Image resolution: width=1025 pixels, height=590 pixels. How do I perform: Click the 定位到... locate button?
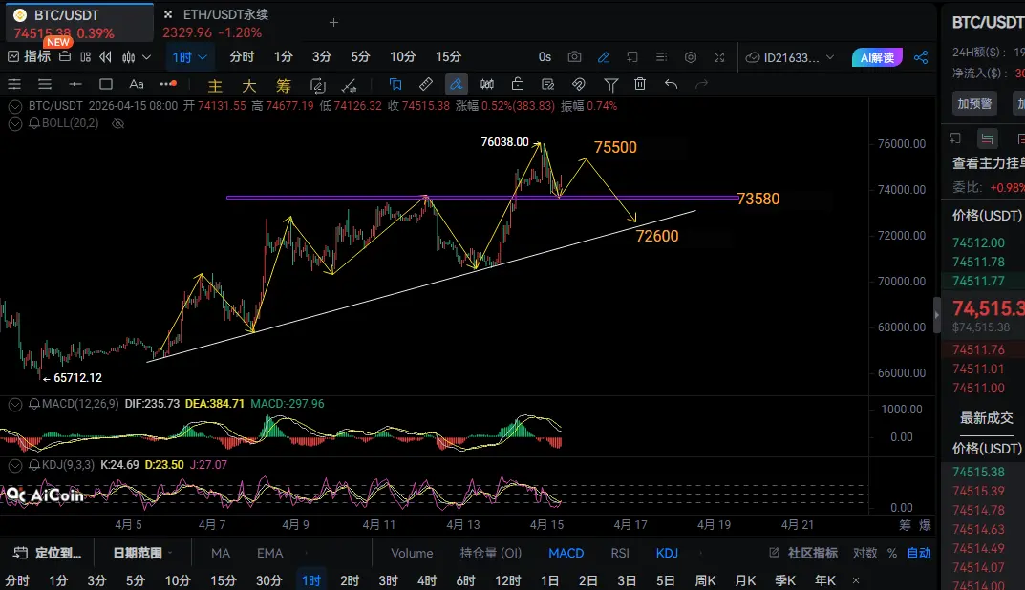(48, 553)
